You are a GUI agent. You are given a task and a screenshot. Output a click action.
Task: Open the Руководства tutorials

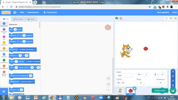[x=50, y=12]
